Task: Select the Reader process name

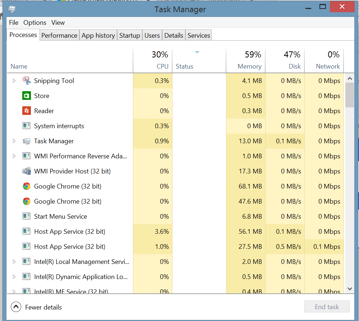Action: point(44,111)
